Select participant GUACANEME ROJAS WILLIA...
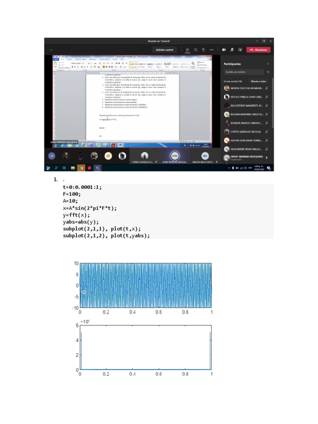318x424 pixels. point(246,149)
